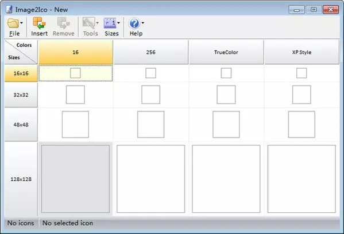Click the Insert image icon
344x234 pixels.
tap(39, 23)
